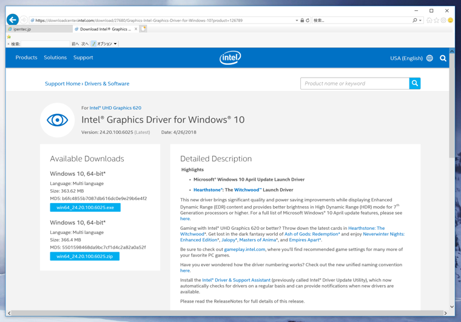Click the browser forward arrow button
461x322 pixels.
[x=24, y=20]
